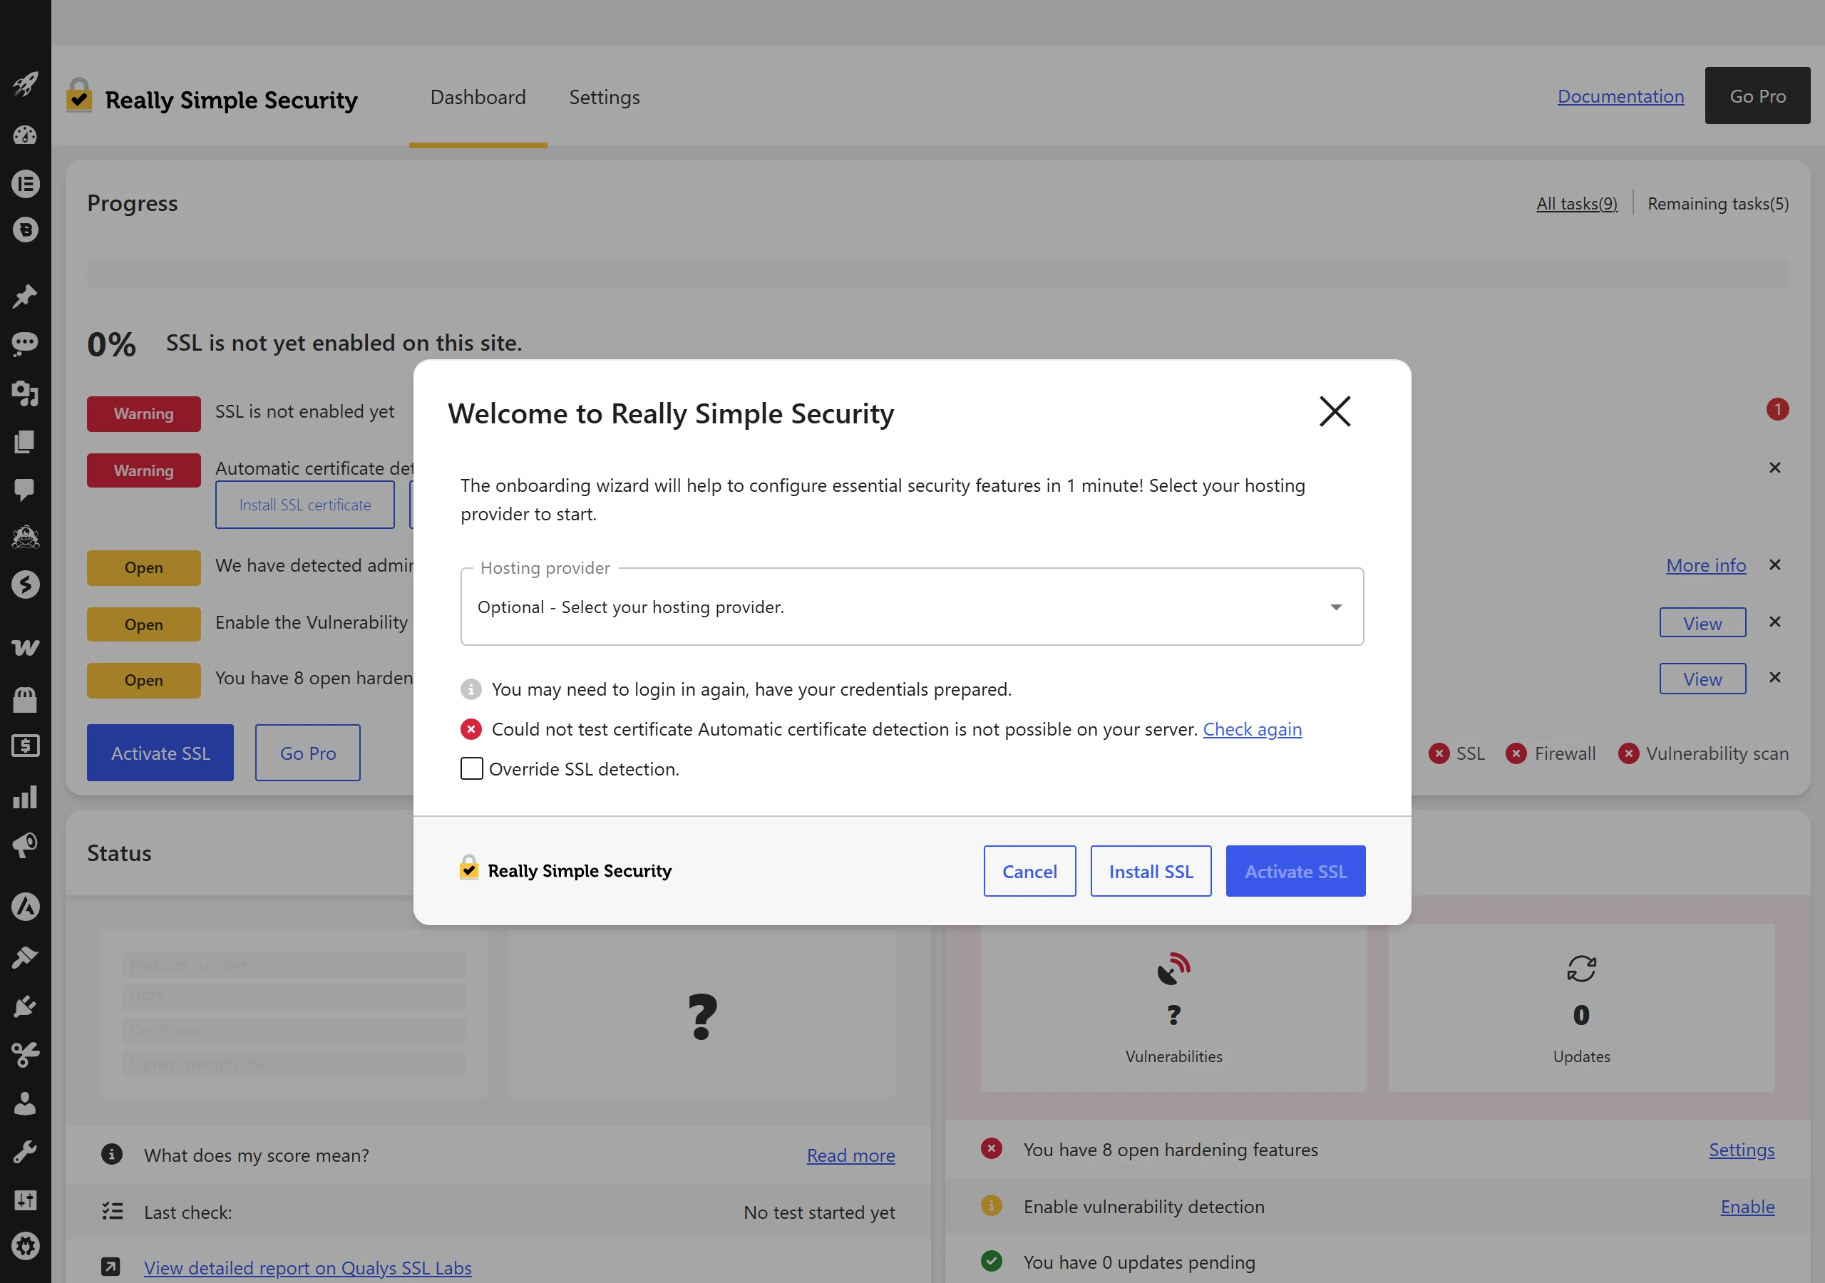Viewport: 1825px width, 1283px height.
Task: Open Appearance via the paintbrush icon
Action: click(26, 957)
